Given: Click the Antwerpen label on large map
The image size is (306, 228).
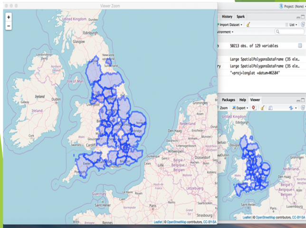Looking at the screenshot, I should [x=176, y=151].
